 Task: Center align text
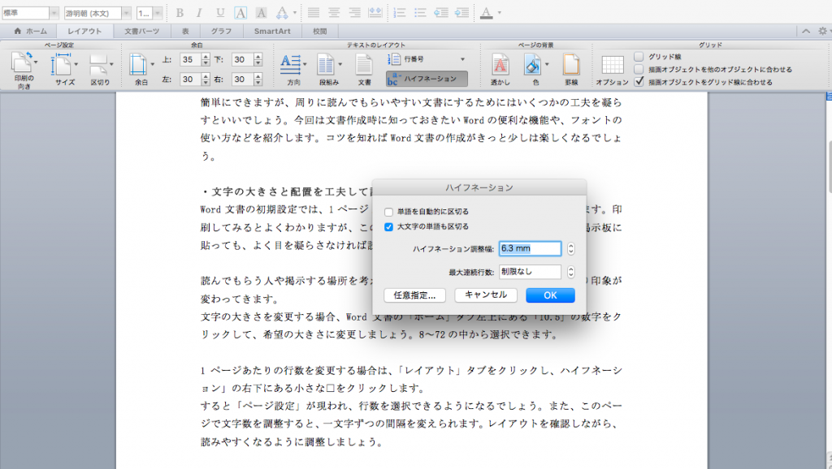tap(334, 13)
